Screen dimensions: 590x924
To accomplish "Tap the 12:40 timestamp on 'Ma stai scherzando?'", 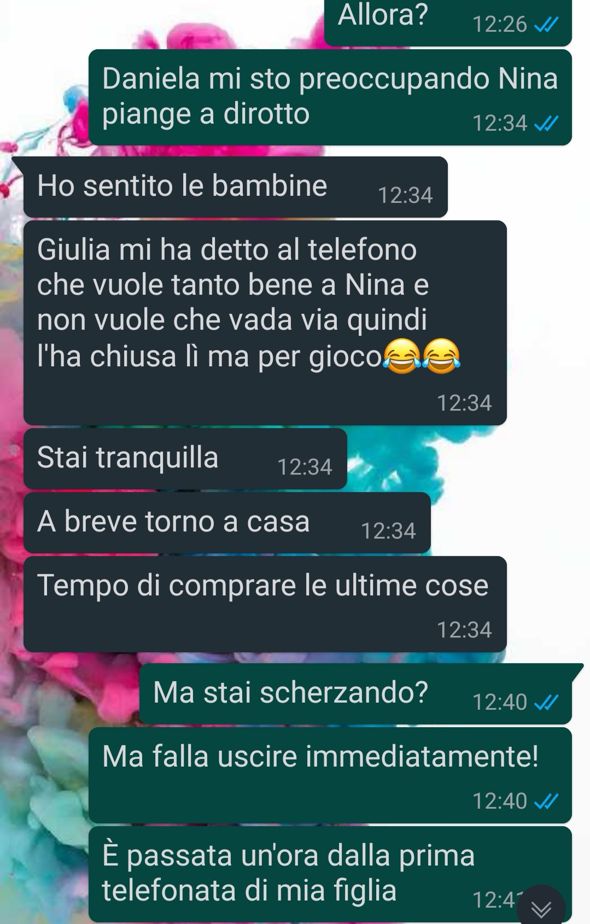I will click(499, 702).
